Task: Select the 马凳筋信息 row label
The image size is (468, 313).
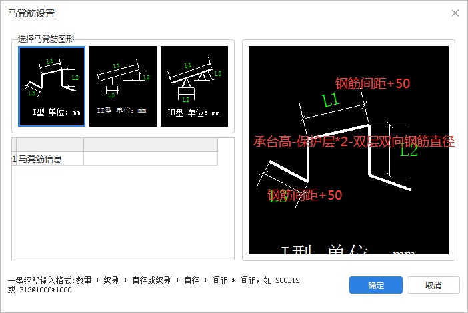Action: tap(50, 158)
